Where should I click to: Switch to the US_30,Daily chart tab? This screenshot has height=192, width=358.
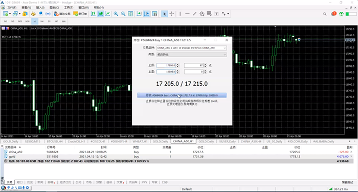pos(275,141)
